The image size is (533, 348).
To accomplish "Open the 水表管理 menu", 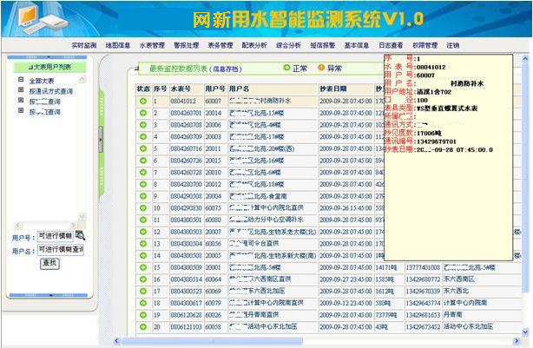I will pos(152,45).
